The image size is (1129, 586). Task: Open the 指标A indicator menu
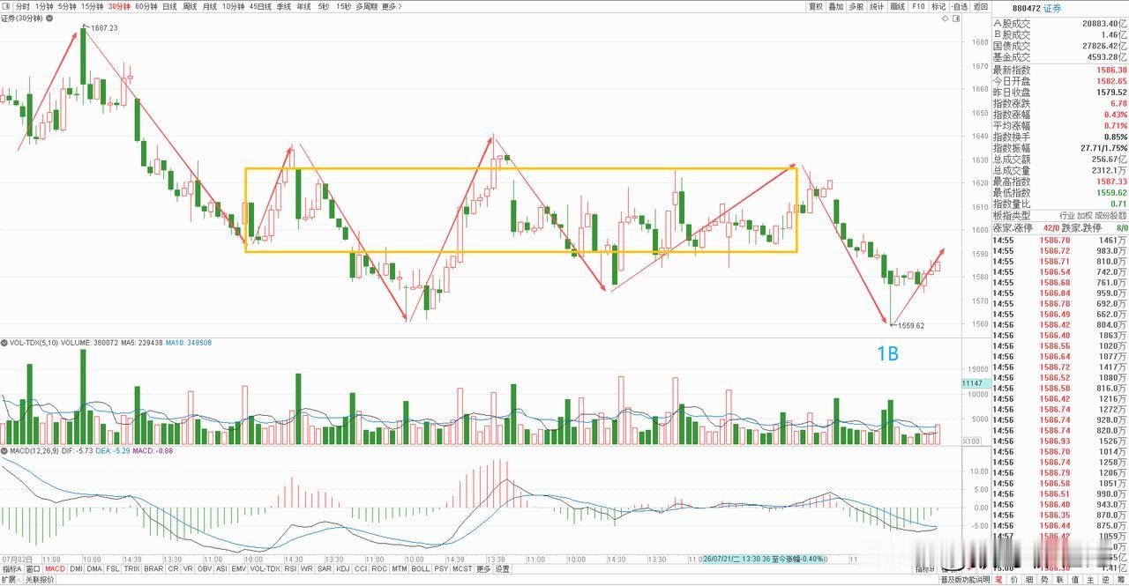pos(11,569)
